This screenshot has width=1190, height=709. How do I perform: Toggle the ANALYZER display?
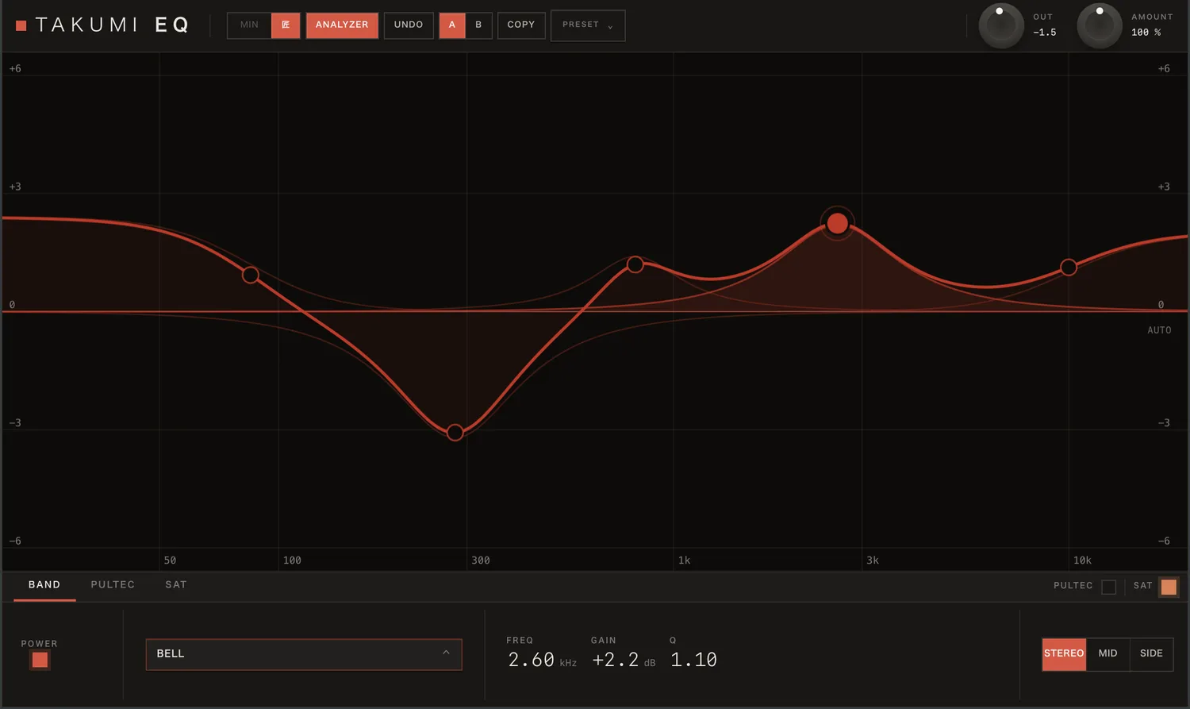342,25
